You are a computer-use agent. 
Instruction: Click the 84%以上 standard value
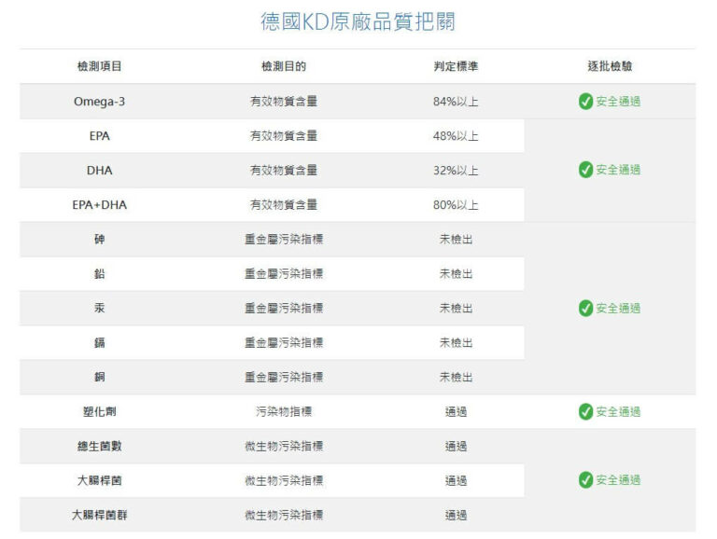[456, 102]
